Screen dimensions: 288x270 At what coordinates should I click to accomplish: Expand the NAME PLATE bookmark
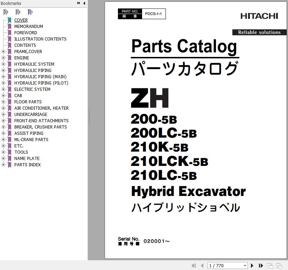pos(3,158)
